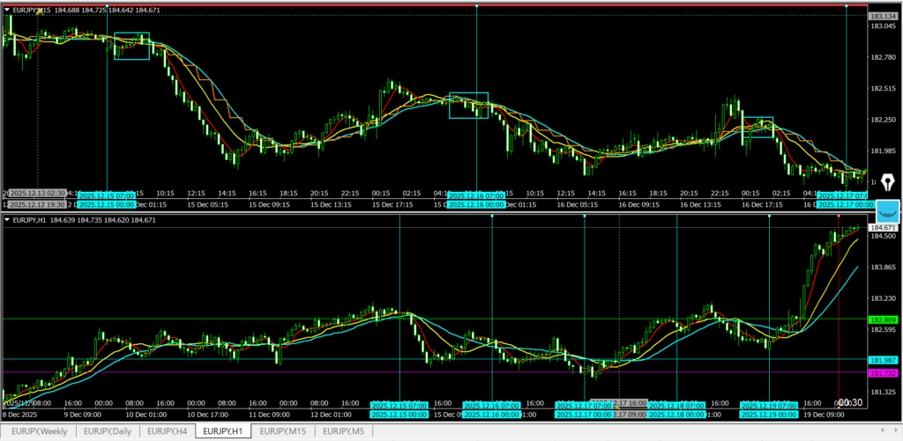Image resolution: width=903 pixels, height=441 pixels.
Task: Select the first cyan rectangle on M15 chart
Action: coord(131,46)
